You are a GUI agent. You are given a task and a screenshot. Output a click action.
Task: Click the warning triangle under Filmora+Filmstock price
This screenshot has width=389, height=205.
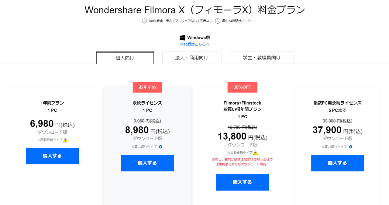255,153
